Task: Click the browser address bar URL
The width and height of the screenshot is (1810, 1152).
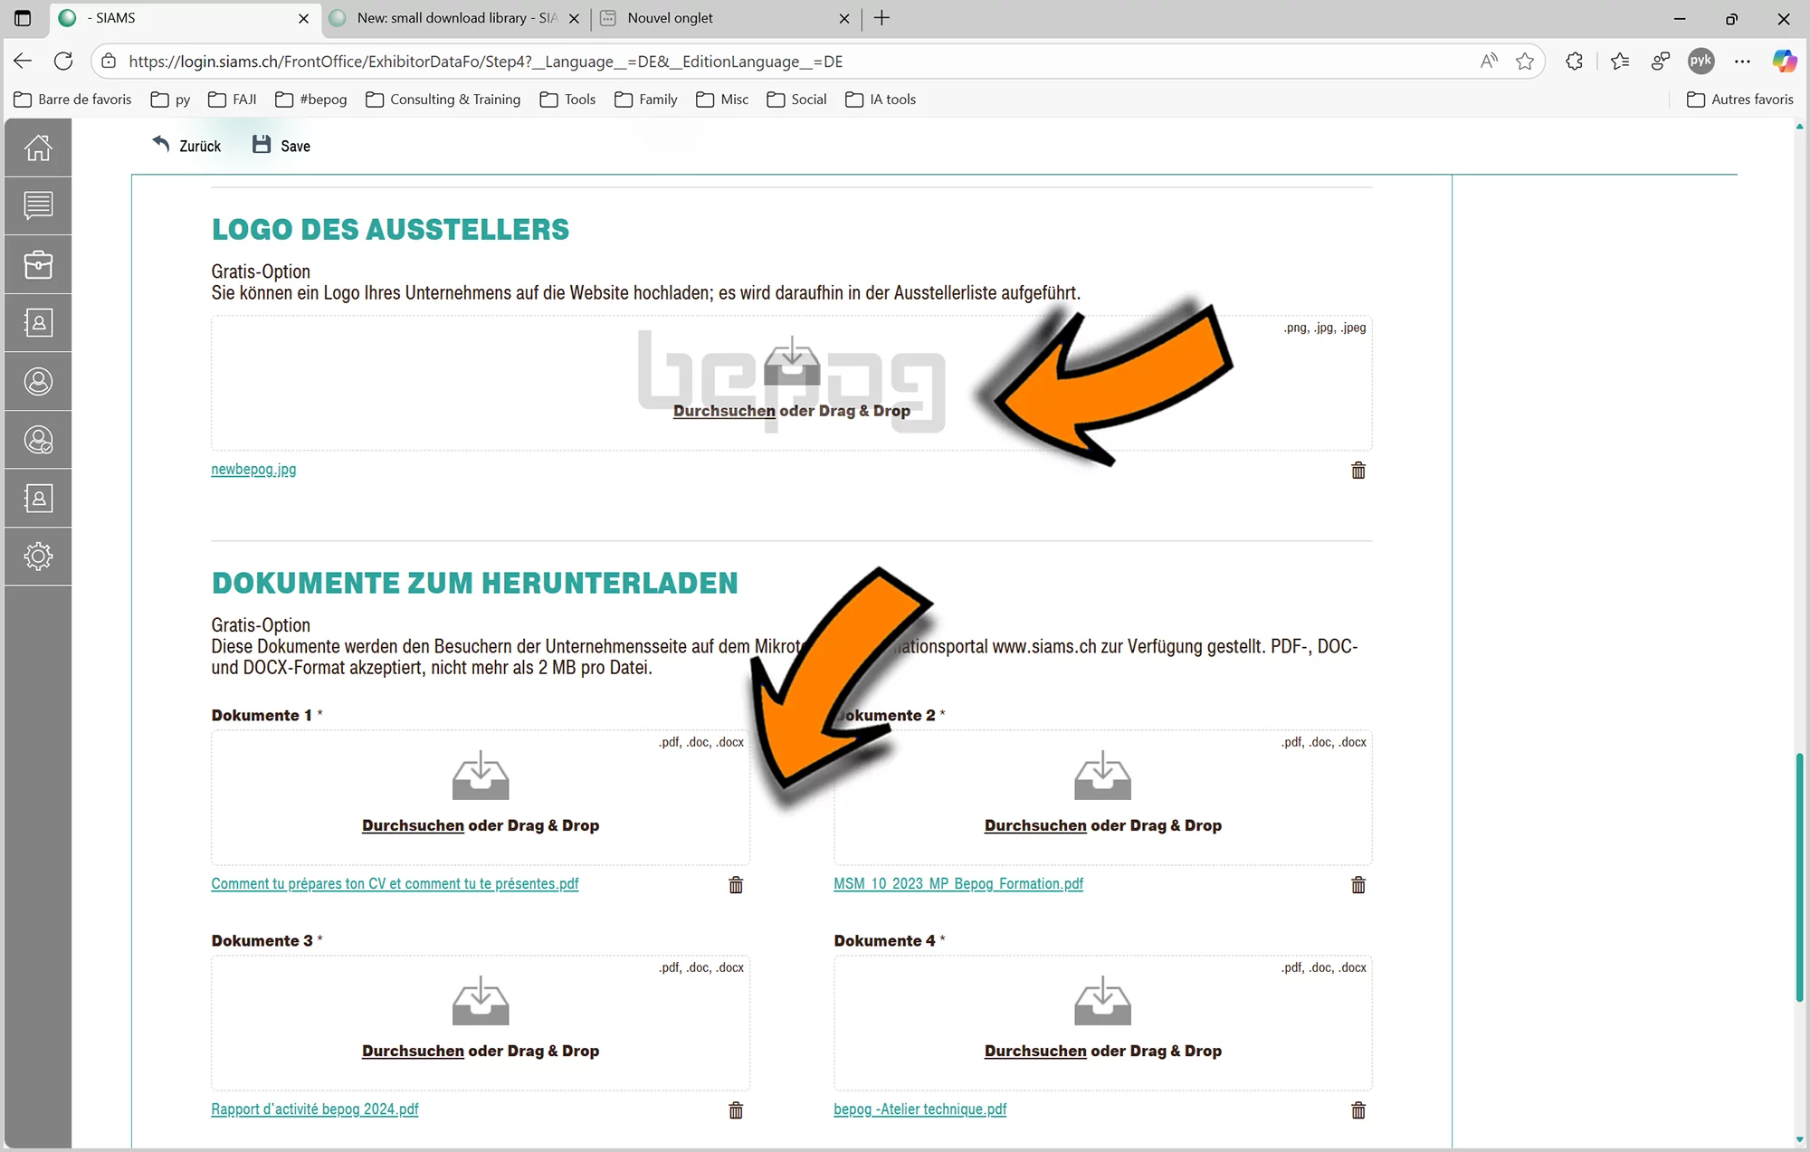Action: click(x=485, y=62)
